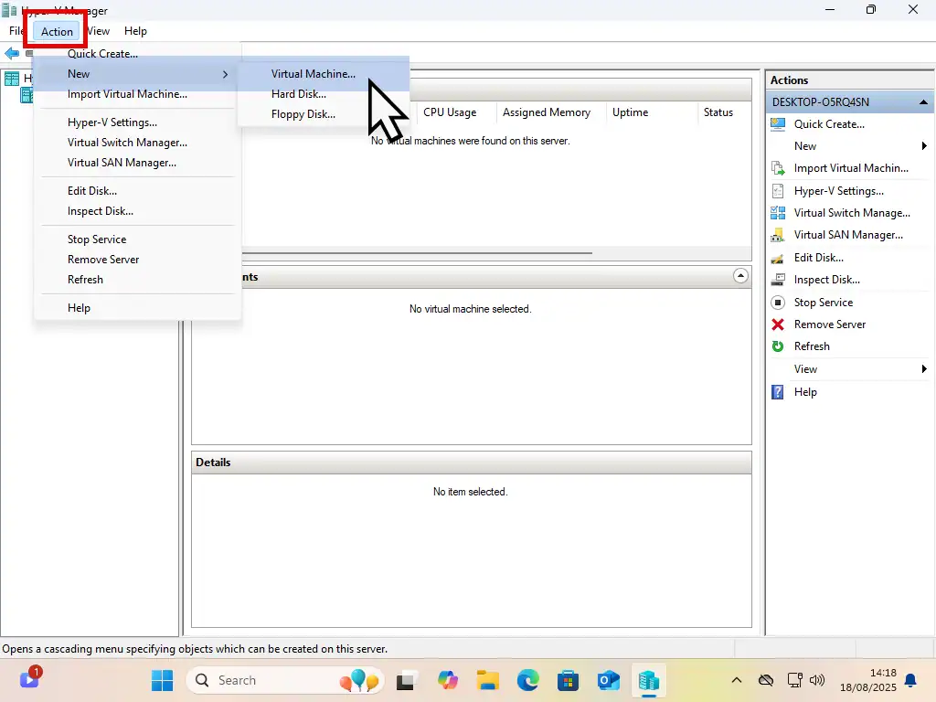Viewport: 936px width, 702px height.
Task: Collapse the Checkpoints section with the round chevron
Action: pyautogui.click(x=740, y=276)
